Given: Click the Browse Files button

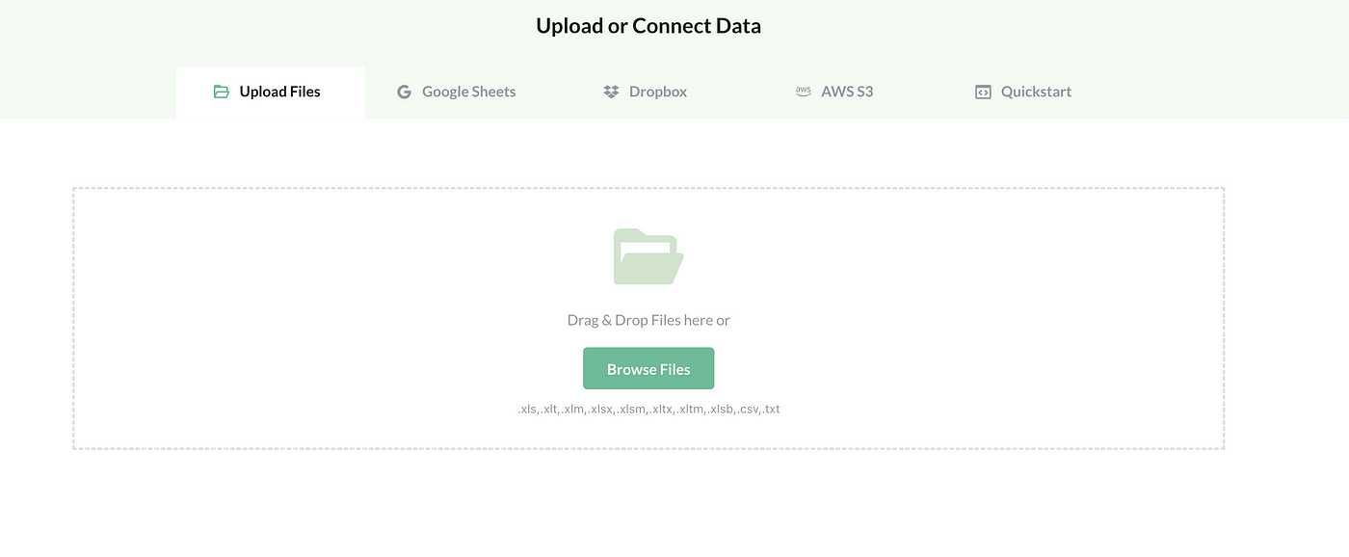Looking at the screenshot, I should (x=648, y=369).
